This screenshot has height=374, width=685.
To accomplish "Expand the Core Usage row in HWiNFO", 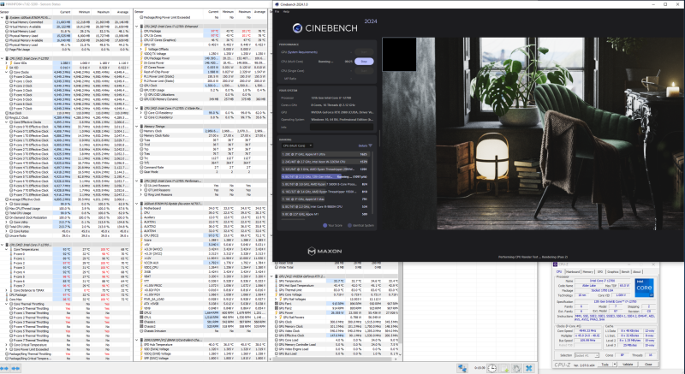I will coord(7,204).
